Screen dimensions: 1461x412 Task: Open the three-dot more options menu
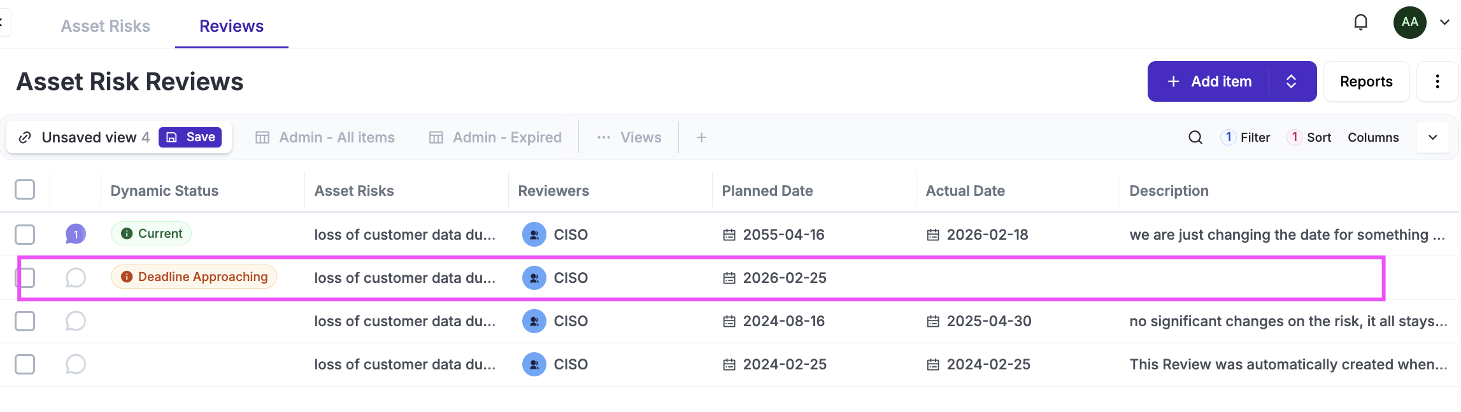click(x=1437, y=81)
